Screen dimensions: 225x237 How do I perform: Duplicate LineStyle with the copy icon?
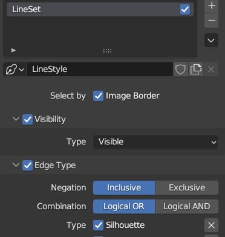[196, 70]
